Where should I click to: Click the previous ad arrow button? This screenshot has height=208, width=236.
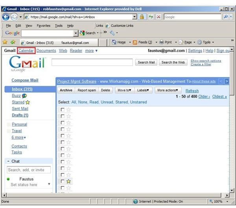tap(221, 81)
